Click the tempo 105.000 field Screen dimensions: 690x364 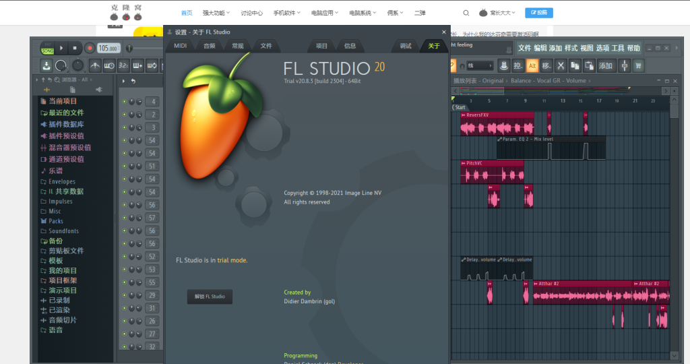(108, 49)
